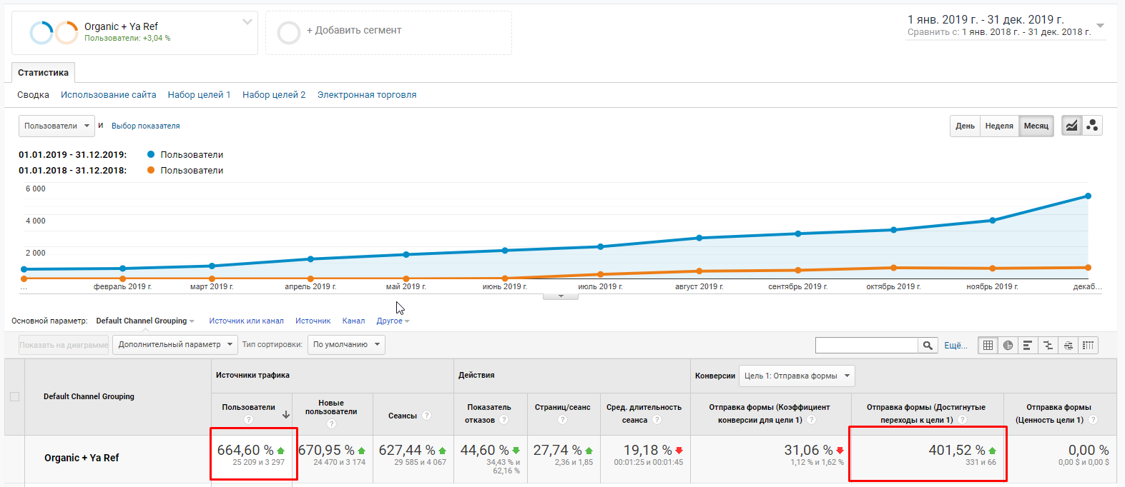The image size is (1125, 487).
Task: Click the help icon under Пользователи column
Action: click(248, 420)
